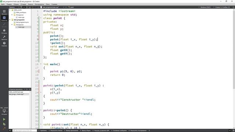The height and width of the screenshot is (132, 235).
Task: Select main.cpp under test_programm sources
Action: point(21,27)
